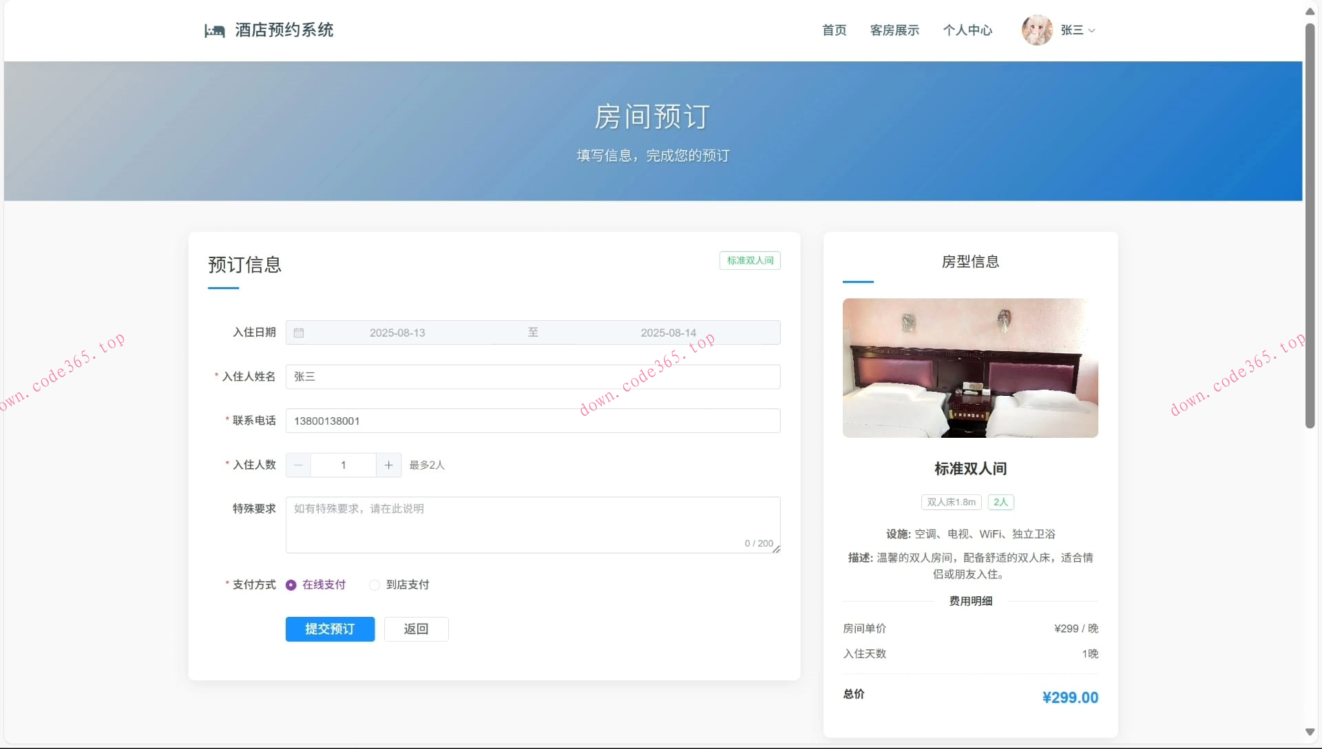Click the user avatar picture

[x=1037, y=30]
